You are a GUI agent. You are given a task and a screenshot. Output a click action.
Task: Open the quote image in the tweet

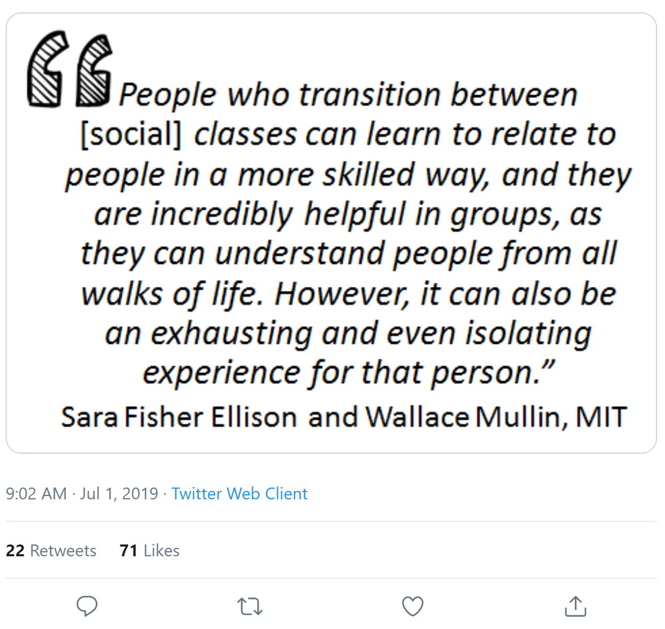pyautogui.click(x=331, y=233)
